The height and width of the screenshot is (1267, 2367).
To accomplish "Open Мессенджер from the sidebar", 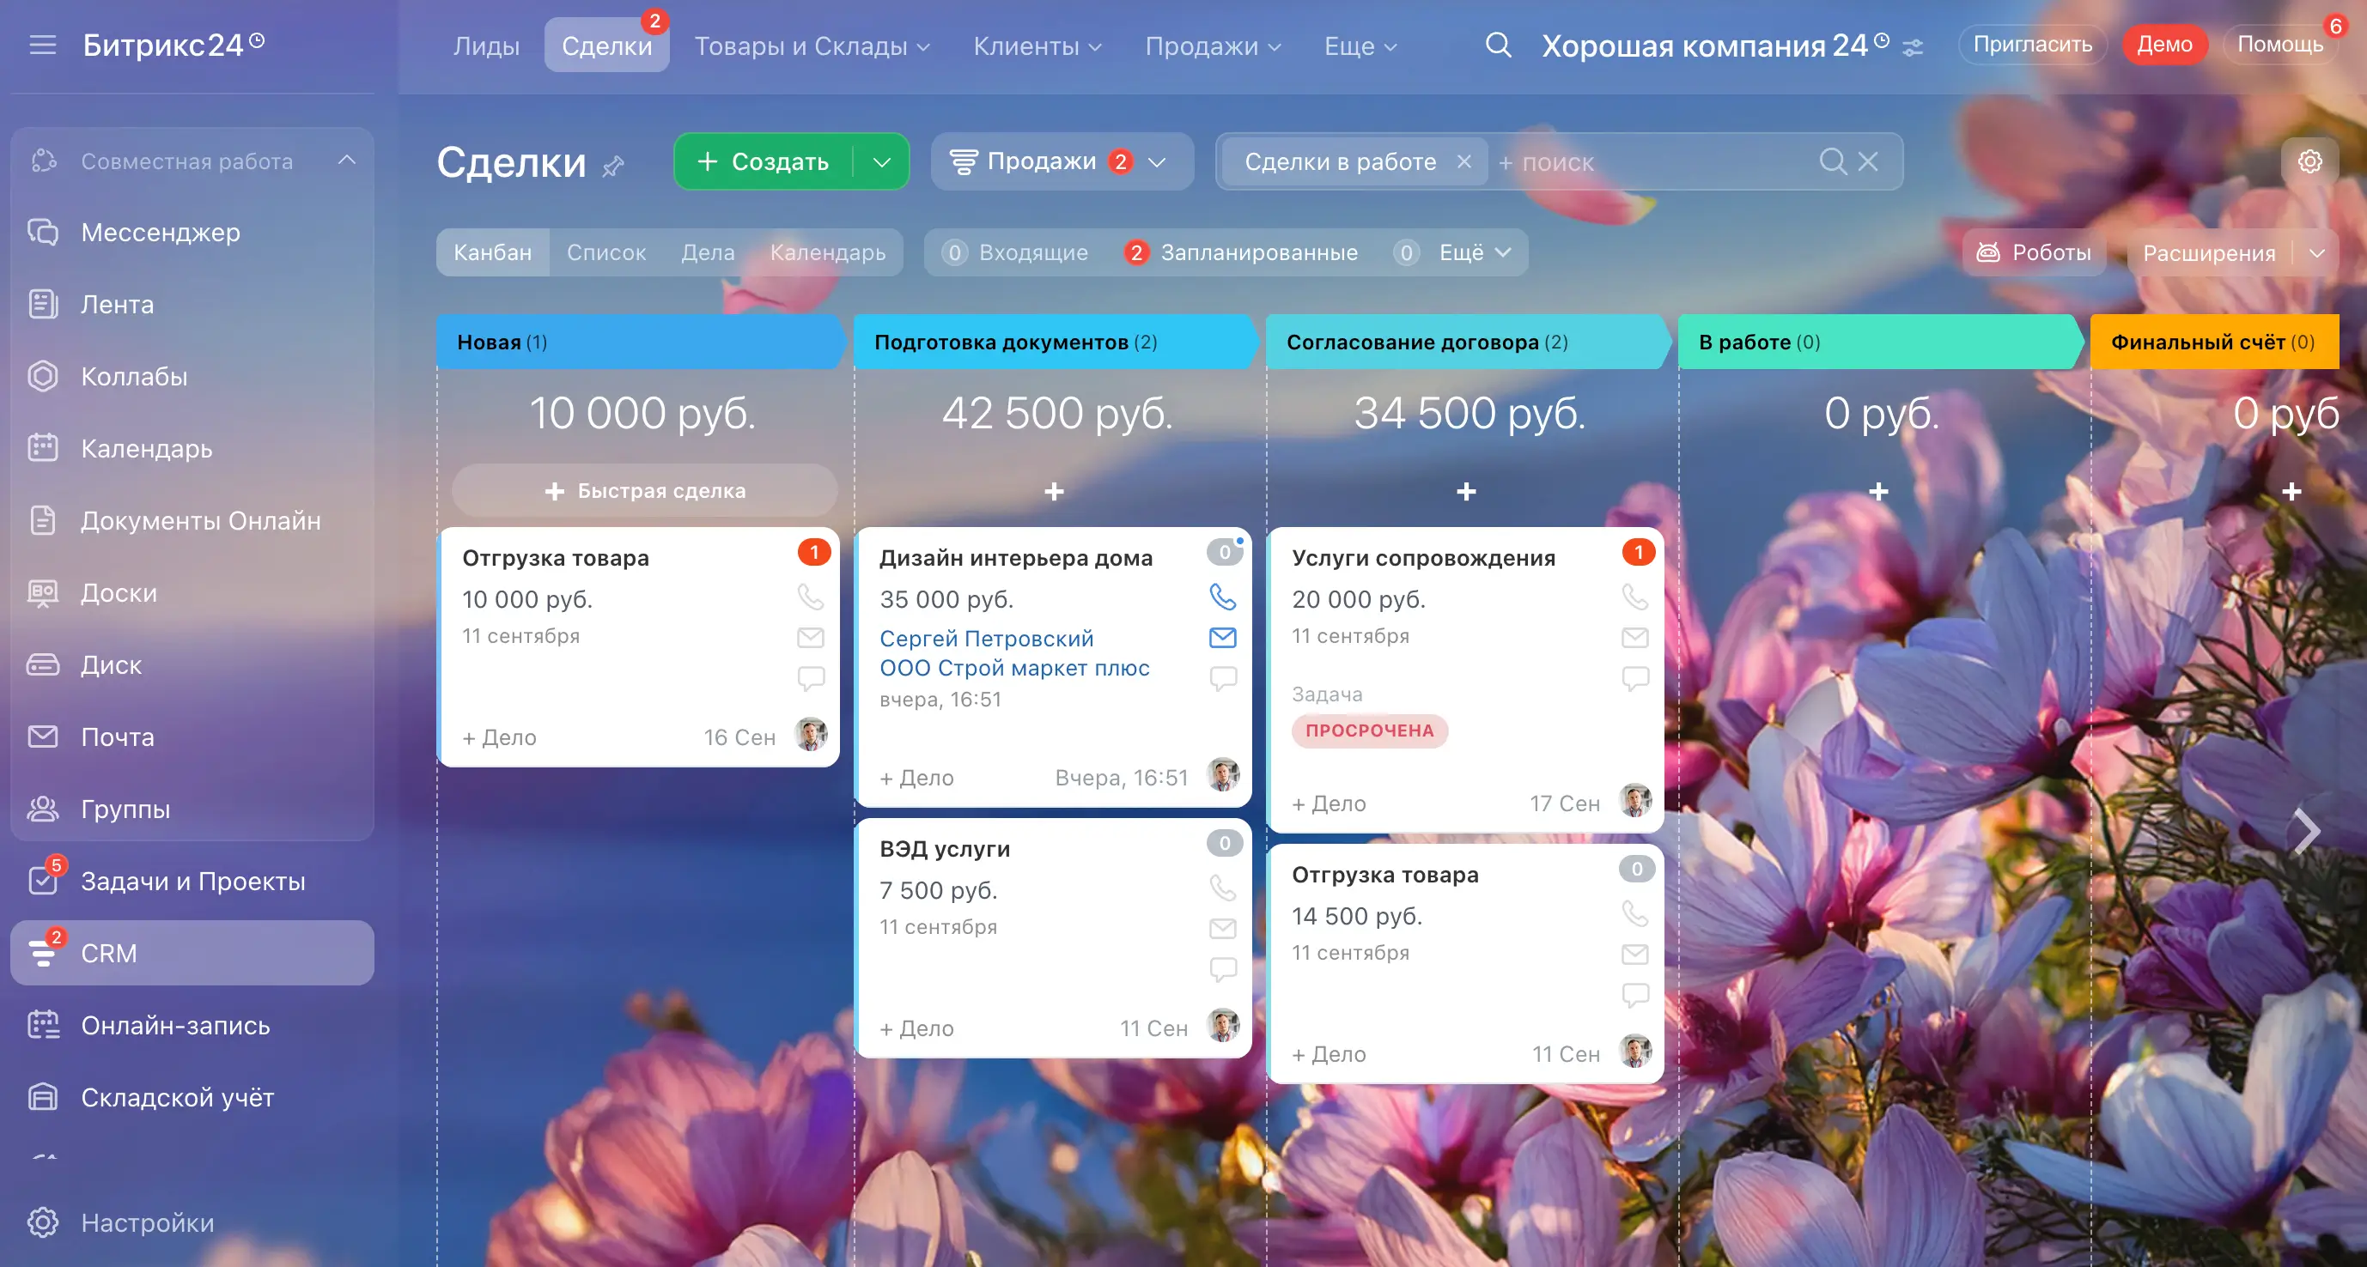I will tap(160, 233).
